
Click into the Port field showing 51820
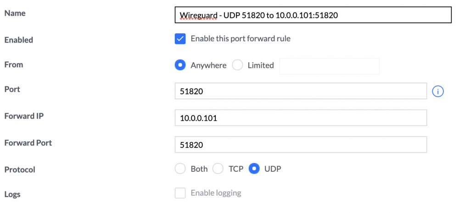(301, 91)
